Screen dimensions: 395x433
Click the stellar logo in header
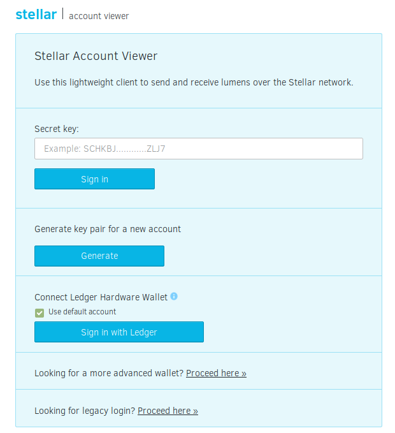click(x=36, y=15)
